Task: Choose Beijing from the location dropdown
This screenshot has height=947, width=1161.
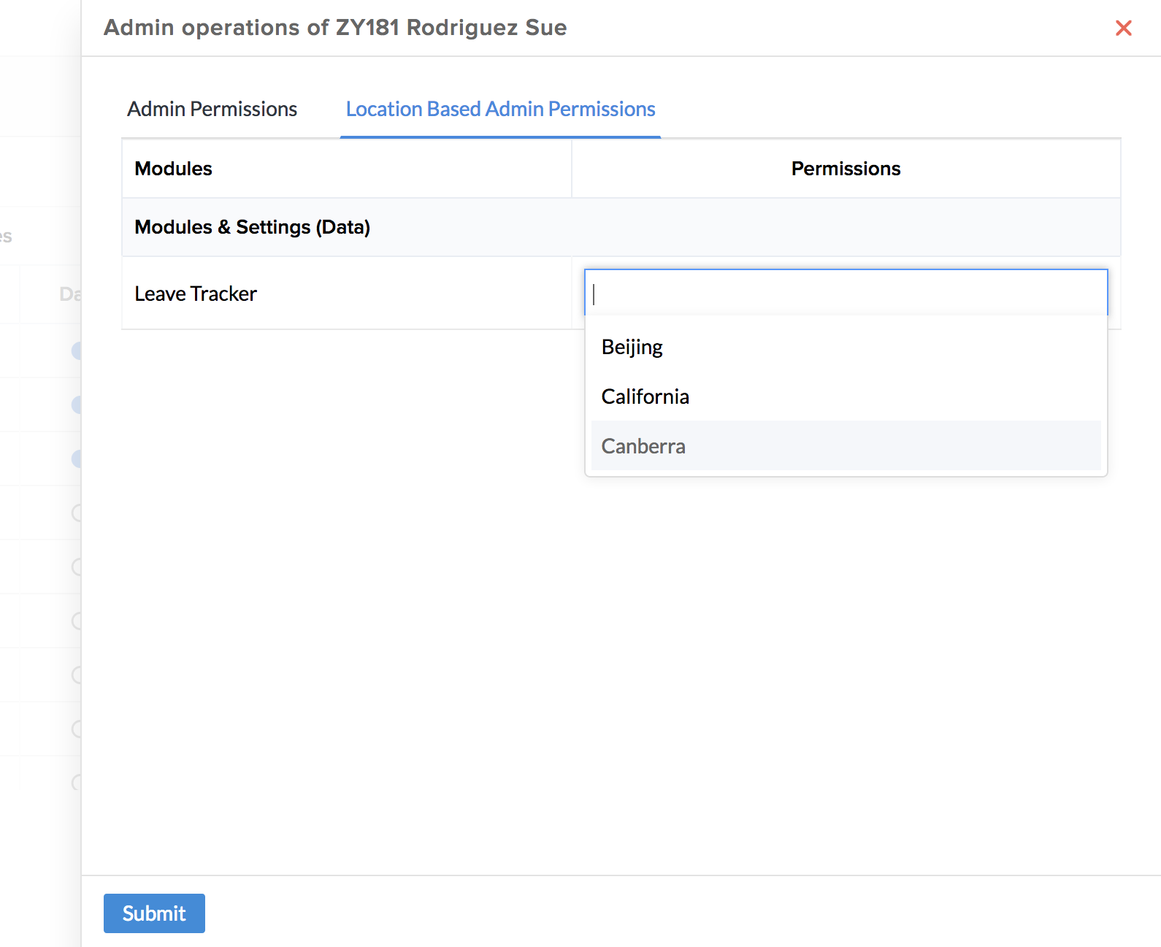Action: tap(632, 347)
